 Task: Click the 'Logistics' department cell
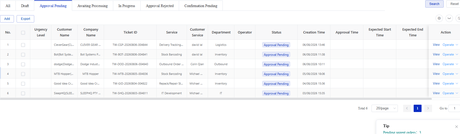(221, 45)
